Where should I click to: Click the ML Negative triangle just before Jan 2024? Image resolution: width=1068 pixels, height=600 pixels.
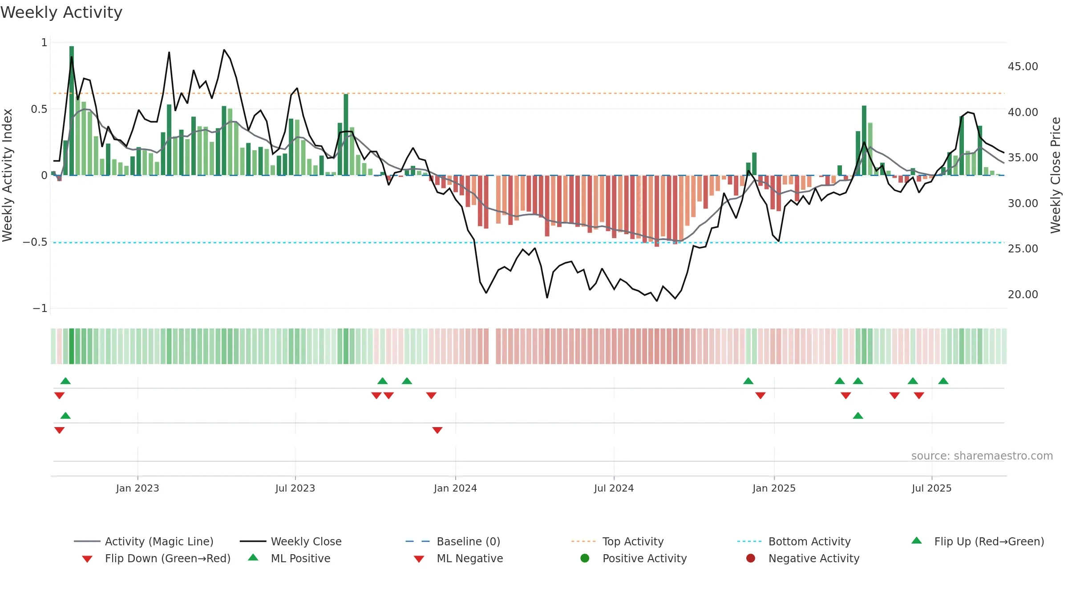(437, 430)
